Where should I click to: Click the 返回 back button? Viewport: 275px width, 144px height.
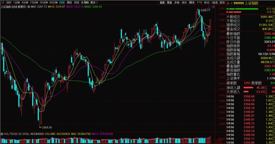click(x=222, y=3)
